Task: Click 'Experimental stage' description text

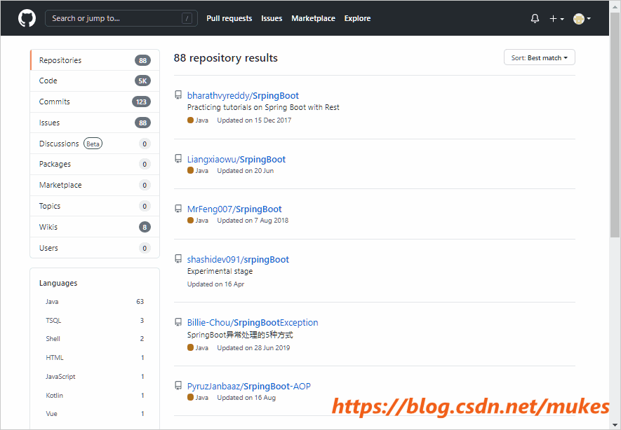Action: (x=220, y=271)
